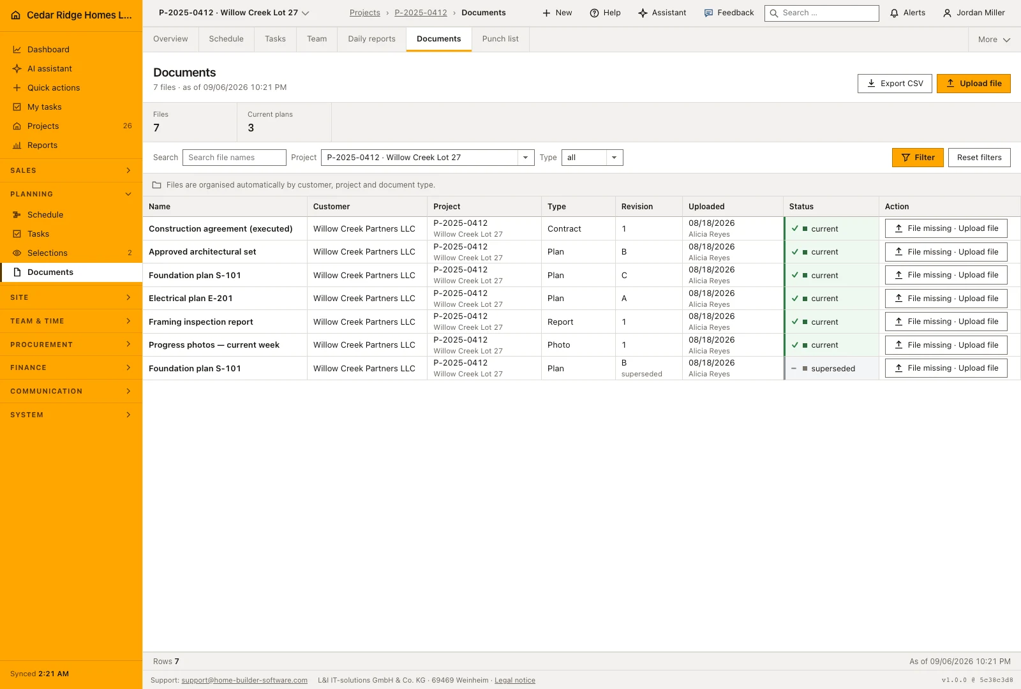Apply filters with the Filter button

pos(918,158)
